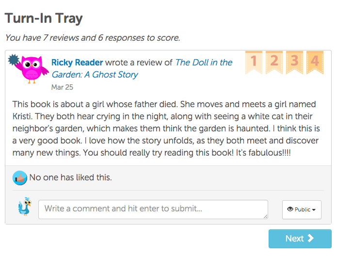Screen dimensions: 337x256
Task: Score the review with ribbon 1
Action: pyautogui.click(x=254, y=62)
